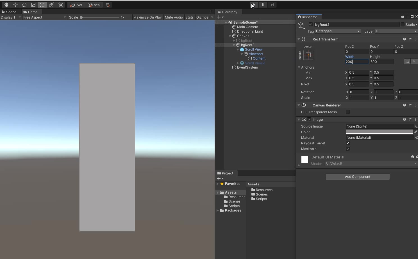Click the Add Component button

pyautogui.click(x=357, y=177)
